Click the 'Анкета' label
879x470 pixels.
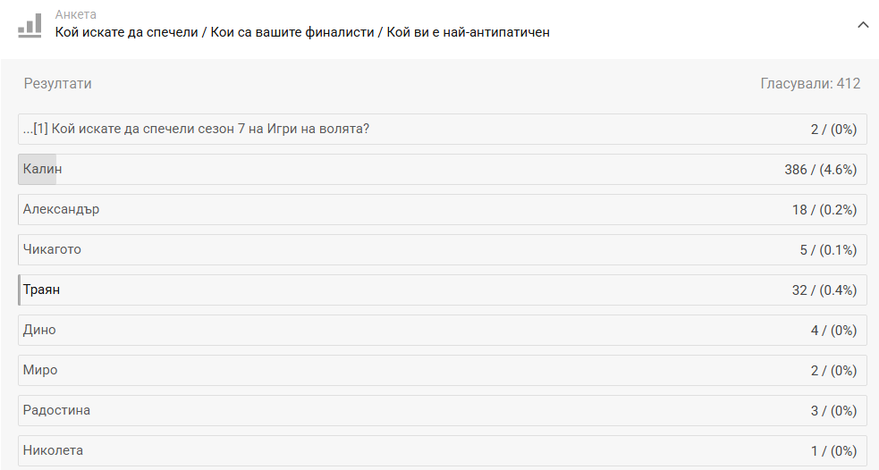(76, 14)
